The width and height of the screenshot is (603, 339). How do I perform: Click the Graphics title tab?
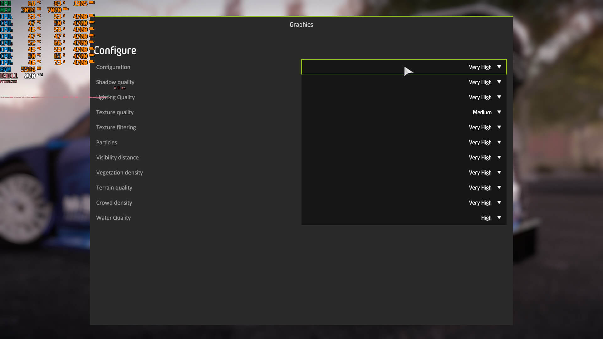click(301, 25)
